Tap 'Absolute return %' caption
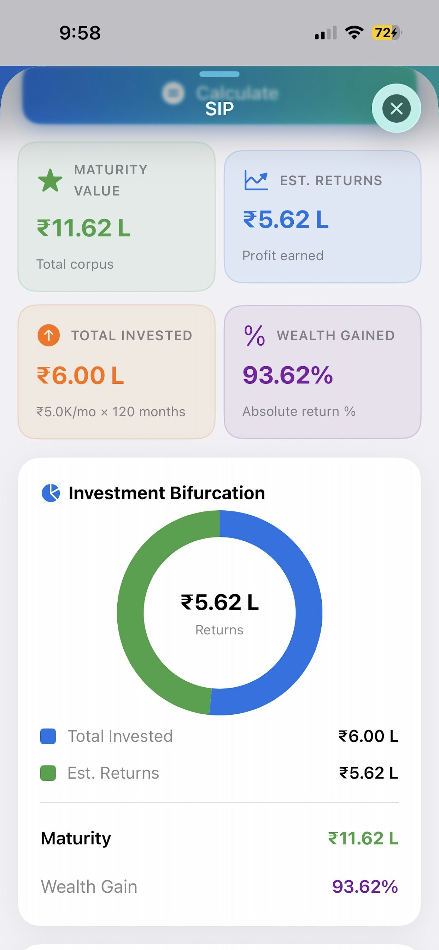This screenshot has height=950, width=439. 299,411
